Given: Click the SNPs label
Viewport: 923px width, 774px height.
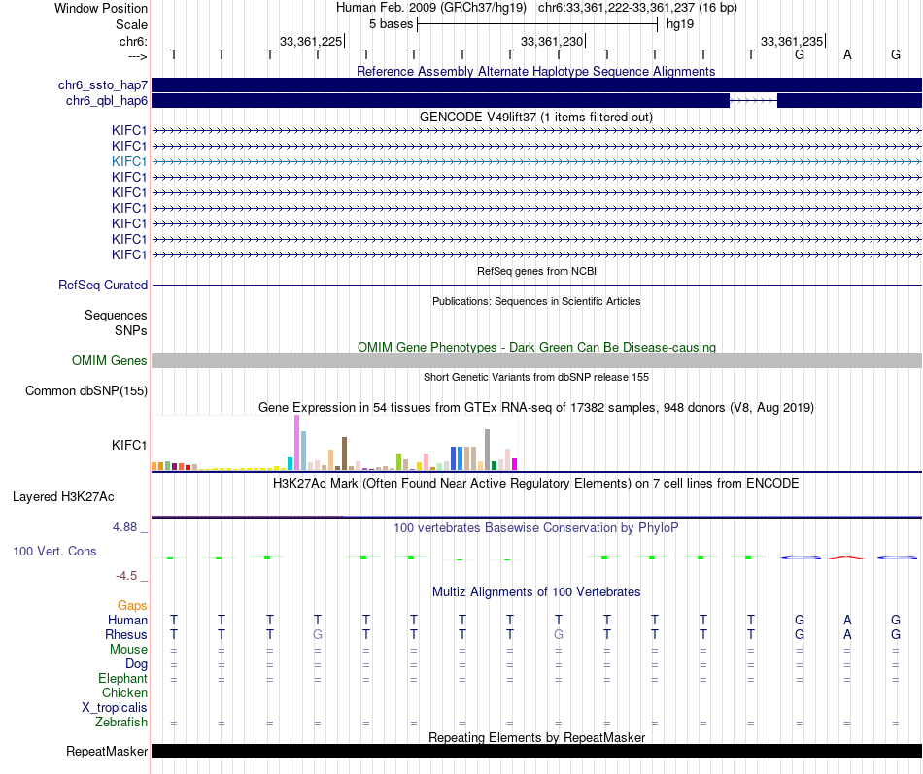Looking at the screenshot, I should [131, 331].
